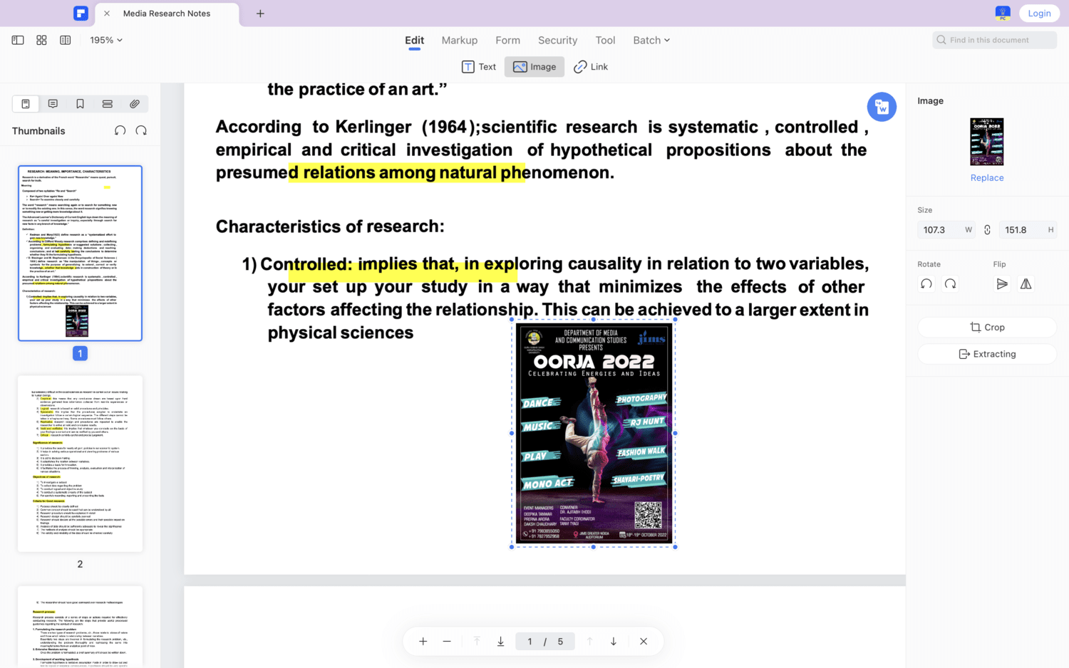Rotate image clockwise in Image panel

click(950, 284)
